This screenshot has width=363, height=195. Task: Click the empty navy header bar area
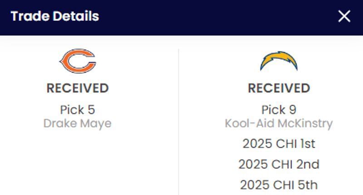click(x=218, y=17)
